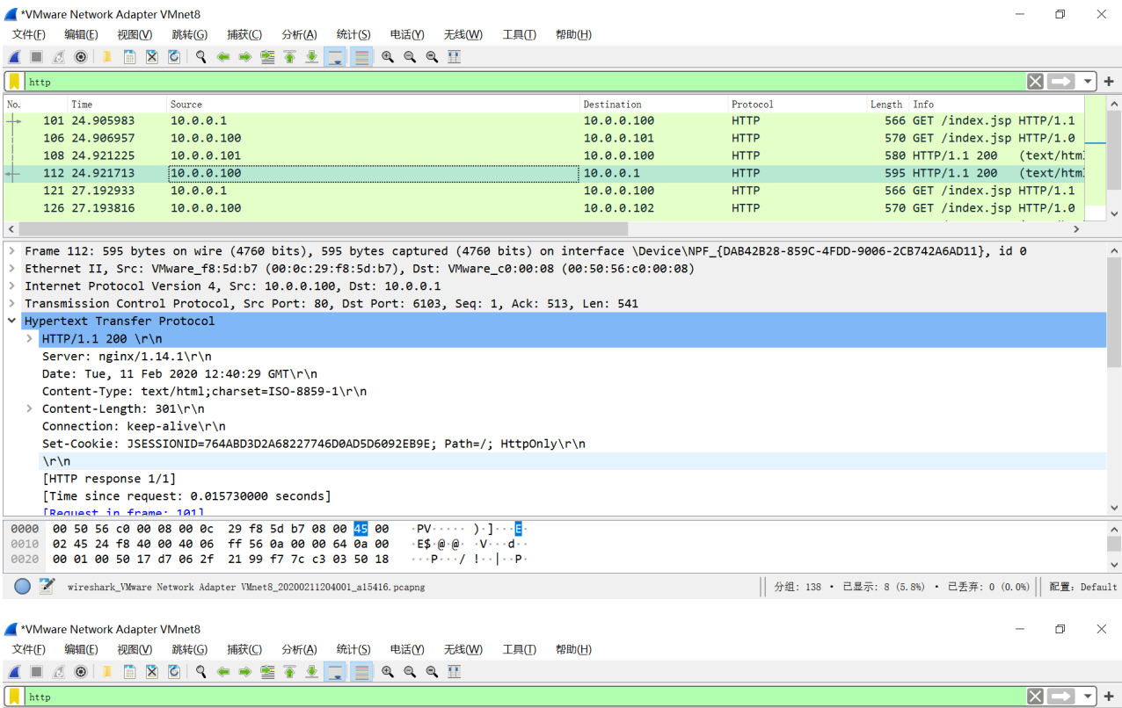Save the capture file from the upper toolbar
This screenshot has width=1122, height=708.
pos(129,57)
